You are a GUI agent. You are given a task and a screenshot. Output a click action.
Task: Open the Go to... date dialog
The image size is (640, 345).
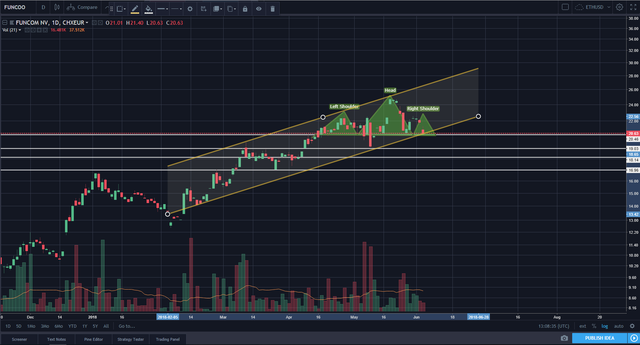tap(127, 326)
